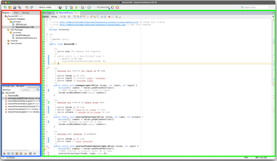Click the find selection magnifier icon
Image resolution: width=277 pixels, height=161 pixels.
(75, 17)
